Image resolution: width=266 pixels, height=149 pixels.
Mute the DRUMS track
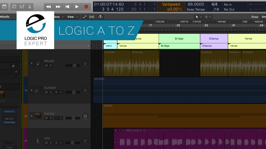pos(46,65)
